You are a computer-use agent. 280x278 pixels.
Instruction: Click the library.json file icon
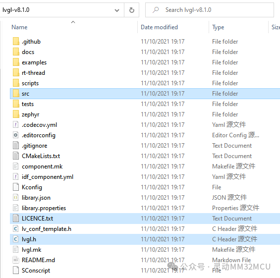click(16, 198)
